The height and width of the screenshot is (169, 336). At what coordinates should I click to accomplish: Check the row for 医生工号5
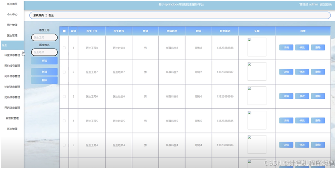[64, 121]
